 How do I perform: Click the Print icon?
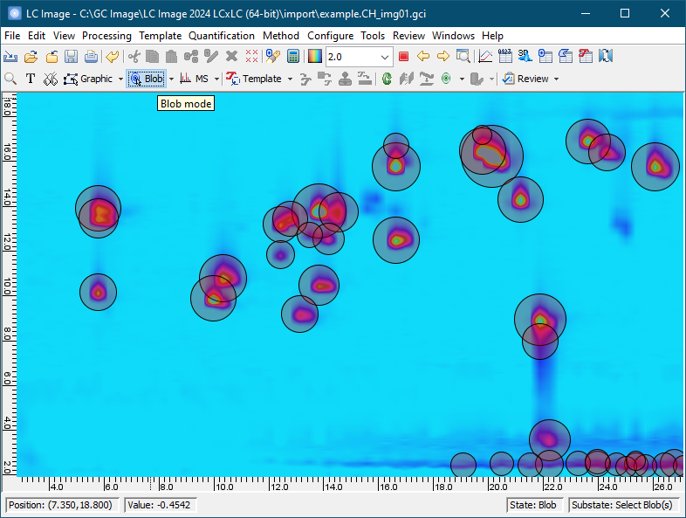(x=91, y=57)
